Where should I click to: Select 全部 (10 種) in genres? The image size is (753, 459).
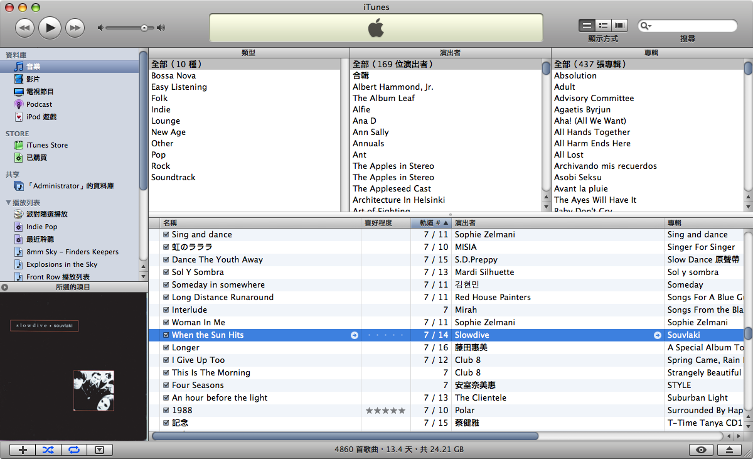click(245, 64)
